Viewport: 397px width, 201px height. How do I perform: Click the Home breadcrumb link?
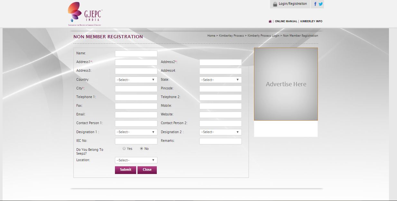211,36
